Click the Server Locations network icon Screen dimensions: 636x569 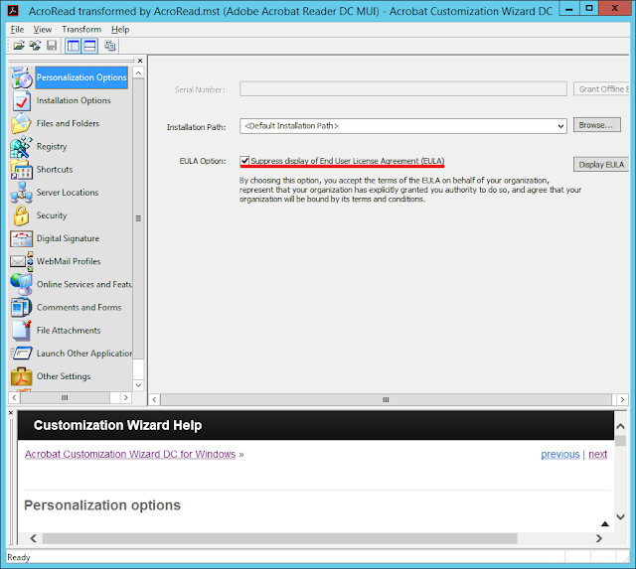click(x=21, y=193)
